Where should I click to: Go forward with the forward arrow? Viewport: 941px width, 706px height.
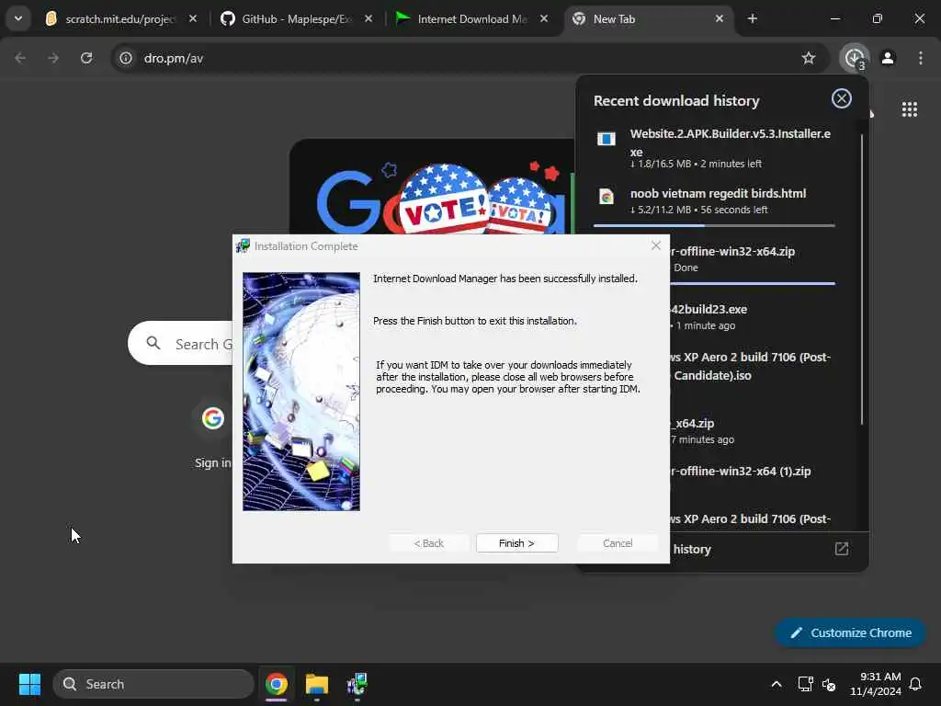pyautogui.click(x=53, y=58)
